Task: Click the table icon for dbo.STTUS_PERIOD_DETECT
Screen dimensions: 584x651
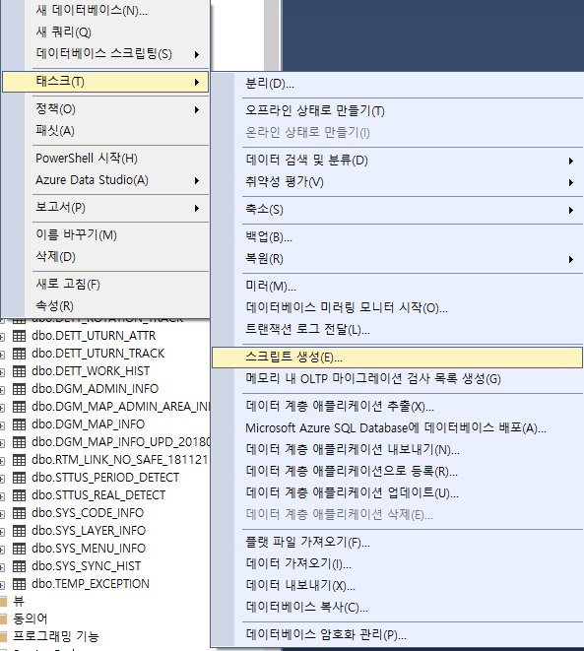Action: pos(19,478)
